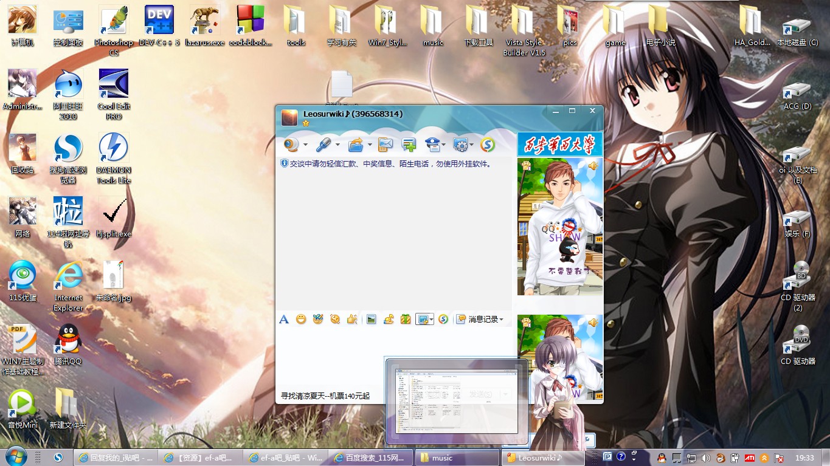Start a voice call with microphone icon
Screen dimensions: 830x466
tap(323, 145)
